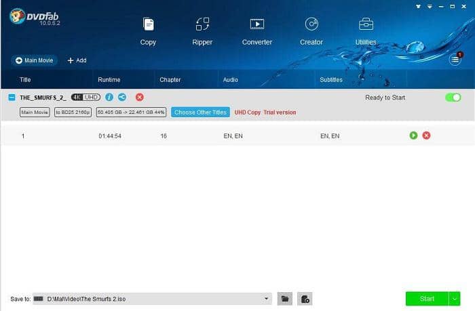
Task: Collapse THE_SMURFS_2 source entry
Action: (12, 98)
